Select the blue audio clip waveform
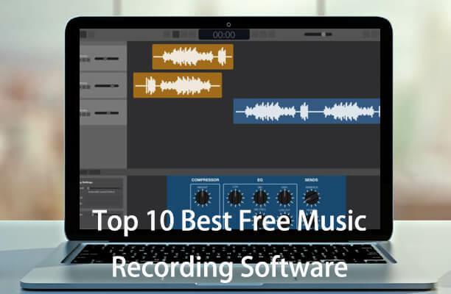This screenshot has width=451, height=294. coord(307,111)
